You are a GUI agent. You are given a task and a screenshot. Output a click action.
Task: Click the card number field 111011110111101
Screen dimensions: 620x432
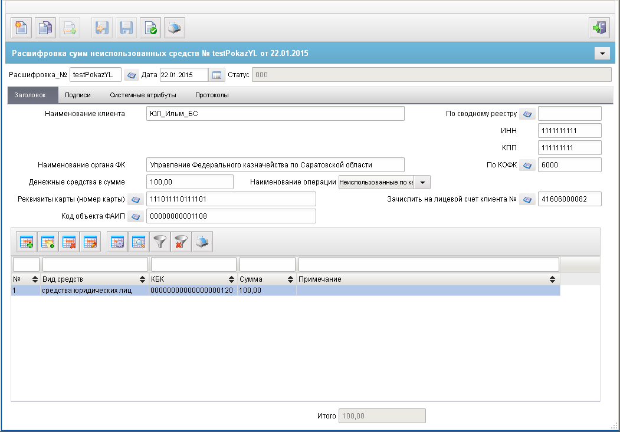pos(231,199)
